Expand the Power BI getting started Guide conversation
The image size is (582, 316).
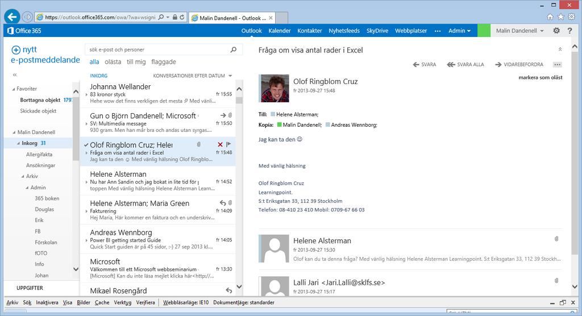(86, 240)
